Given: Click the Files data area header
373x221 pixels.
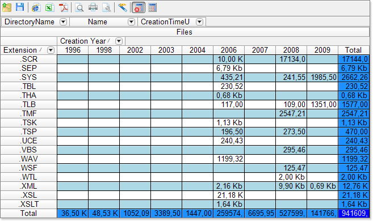Looking at the screenshot, I should (x=185, y=32).
